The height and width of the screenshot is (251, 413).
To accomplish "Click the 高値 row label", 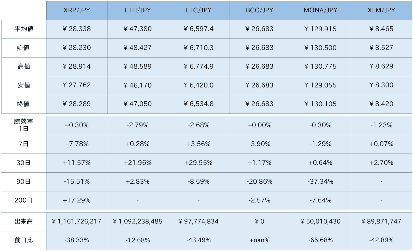I will click(24, 67).
